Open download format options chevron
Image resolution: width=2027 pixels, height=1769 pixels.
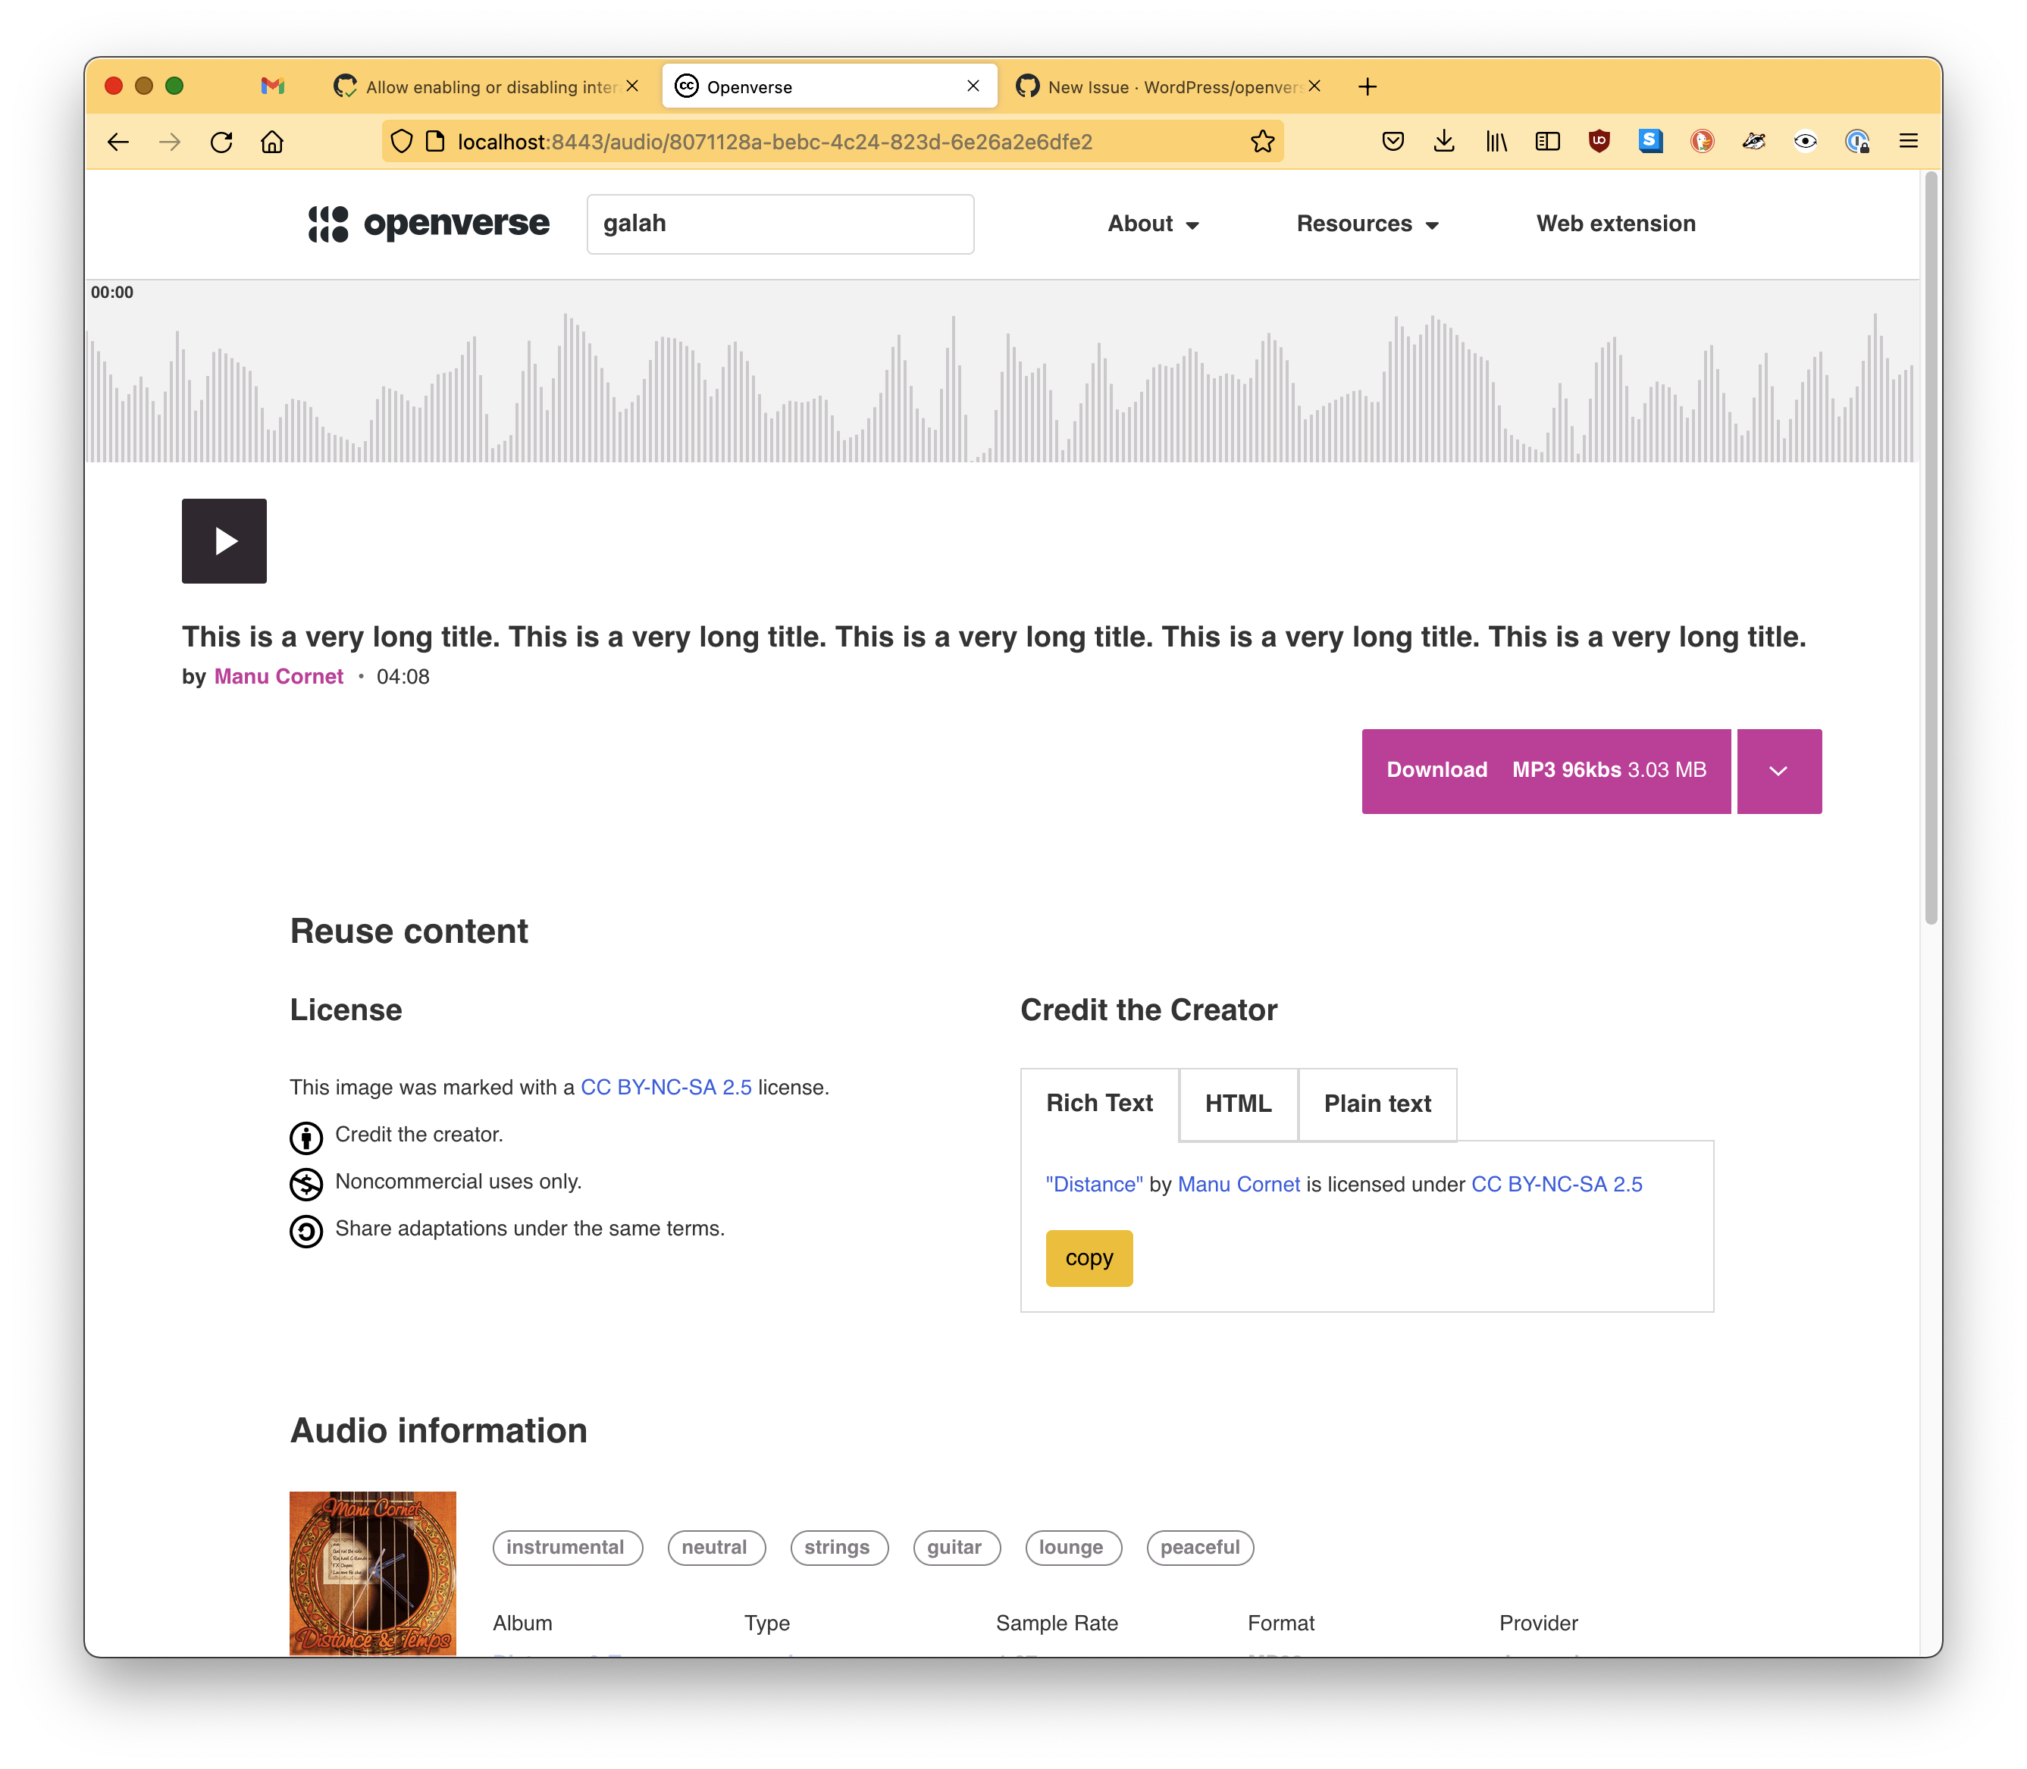click(x=1779, y=771)
